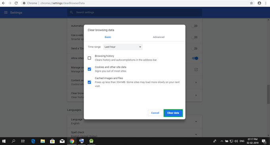Switch to the Basic tab
The width and height of the screenshot is (270, 145).
click(x=108, y=37)
